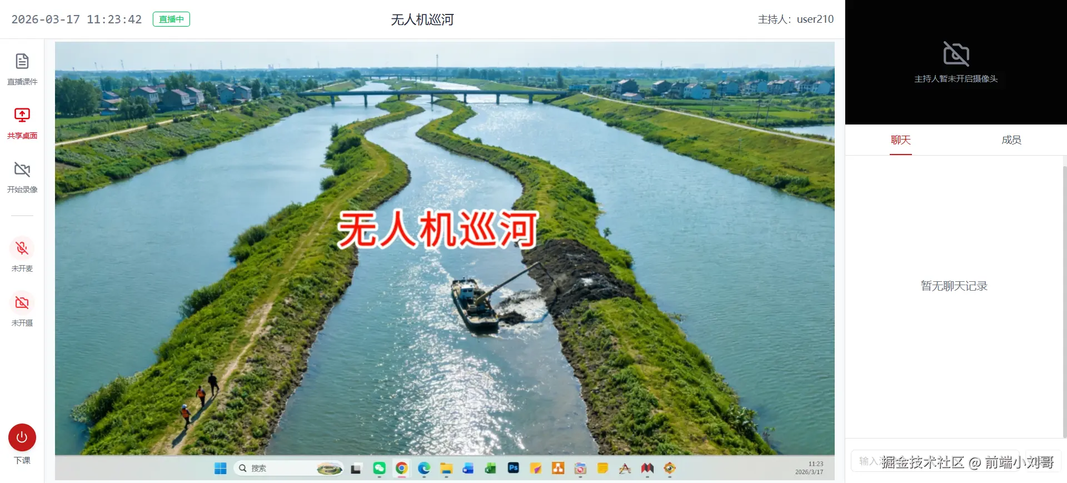This screenshot has width=1067, height=483.
Task: Open Windows Start menu in shared desktop
Action: click(x=221, y=469)
